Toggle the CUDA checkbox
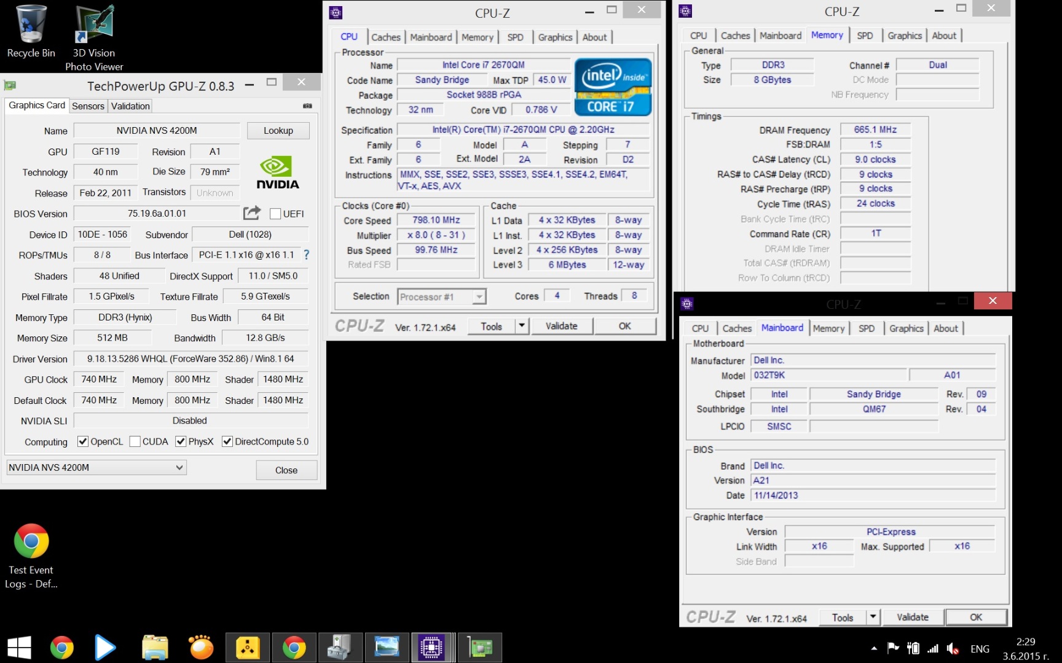This screenshot has width=1062, height=663. 135,441
